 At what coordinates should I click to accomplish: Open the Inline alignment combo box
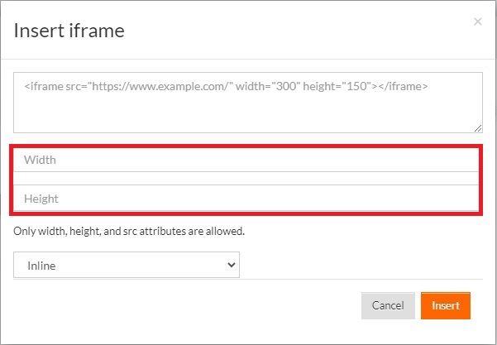127,265
